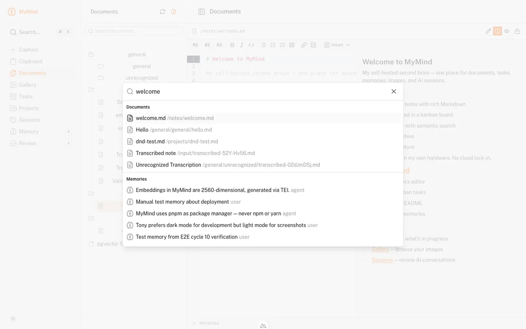Viewport: 526px width, 329px height.
Task: Insert a blockquote
Action: [x=292, y=45]
